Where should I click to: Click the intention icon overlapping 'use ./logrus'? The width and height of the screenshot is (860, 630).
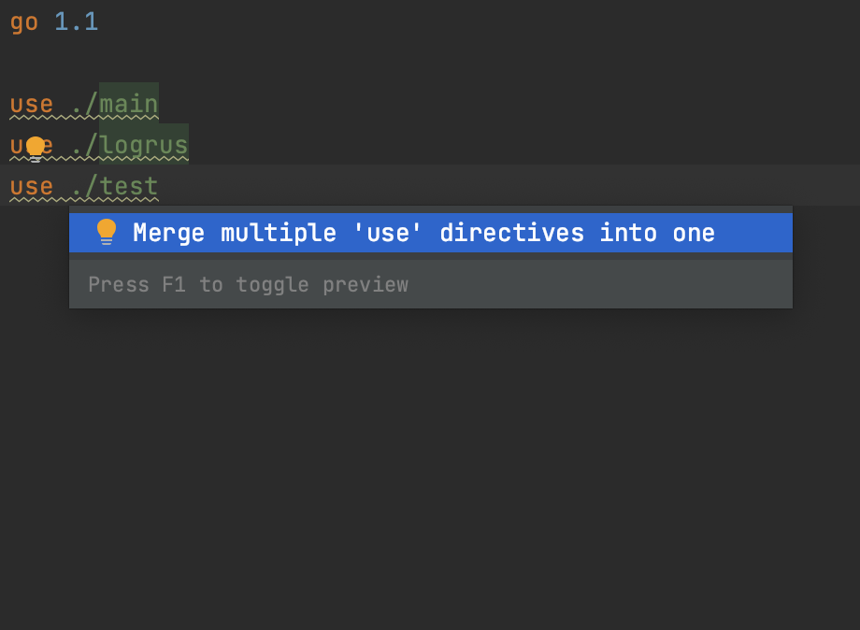coord(36,145)
